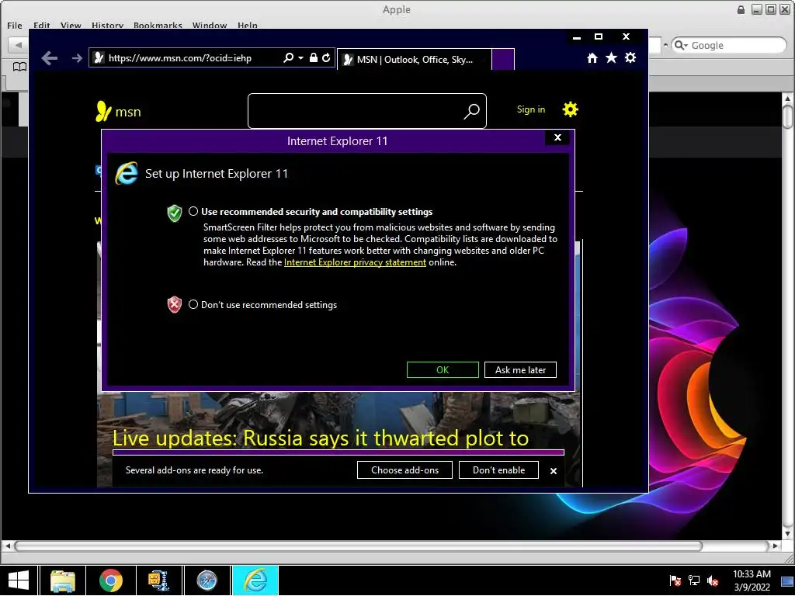This screenshot has width=795, height=596.
Task: Go forward in Internet Explorer
Action: 77,58
